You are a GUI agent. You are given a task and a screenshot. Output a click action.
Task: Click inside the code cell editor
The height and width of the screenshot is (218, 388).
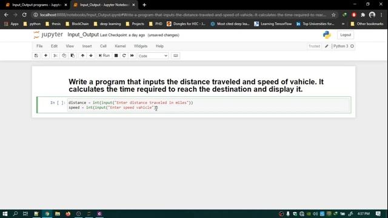tap(209, 105)
